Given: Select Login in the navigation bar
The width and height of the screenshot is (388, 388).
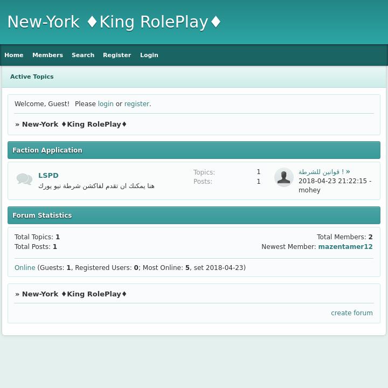Looking at the screenshot, I should click(149, 55).
